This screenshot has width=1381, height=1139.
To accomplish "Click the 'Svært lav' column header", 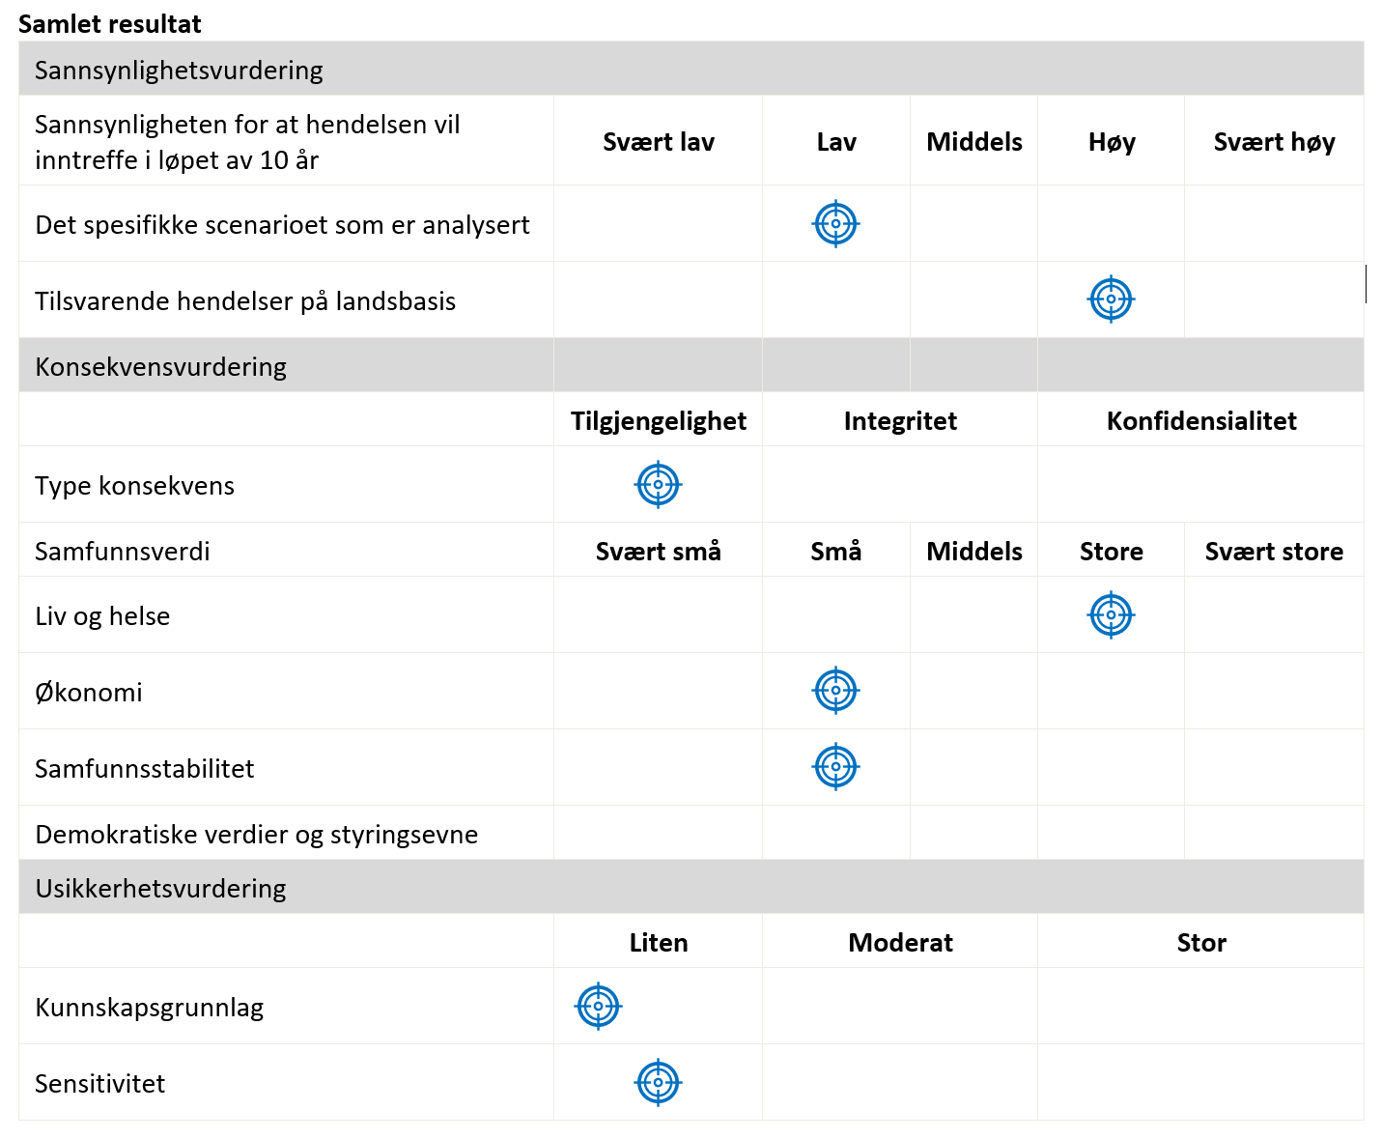I will point(659,142).
